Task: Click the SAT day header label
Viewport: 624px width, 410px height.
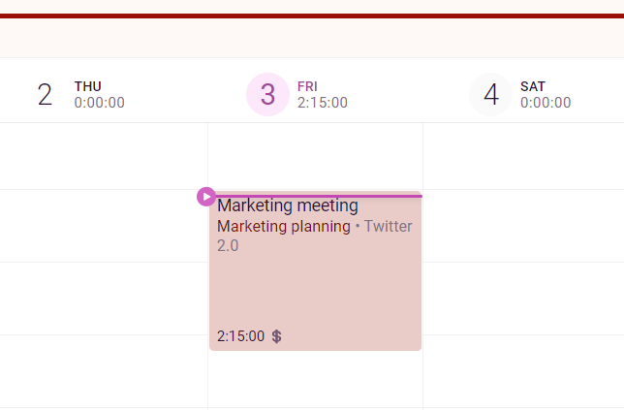Action: coord(533,86)
